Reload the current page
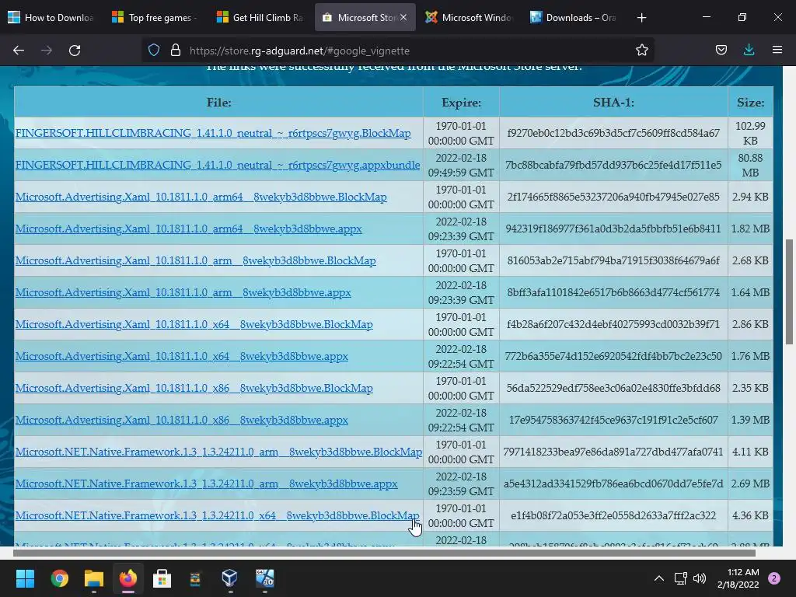Screen dimensions: 796x597 [x=75, y=51]
